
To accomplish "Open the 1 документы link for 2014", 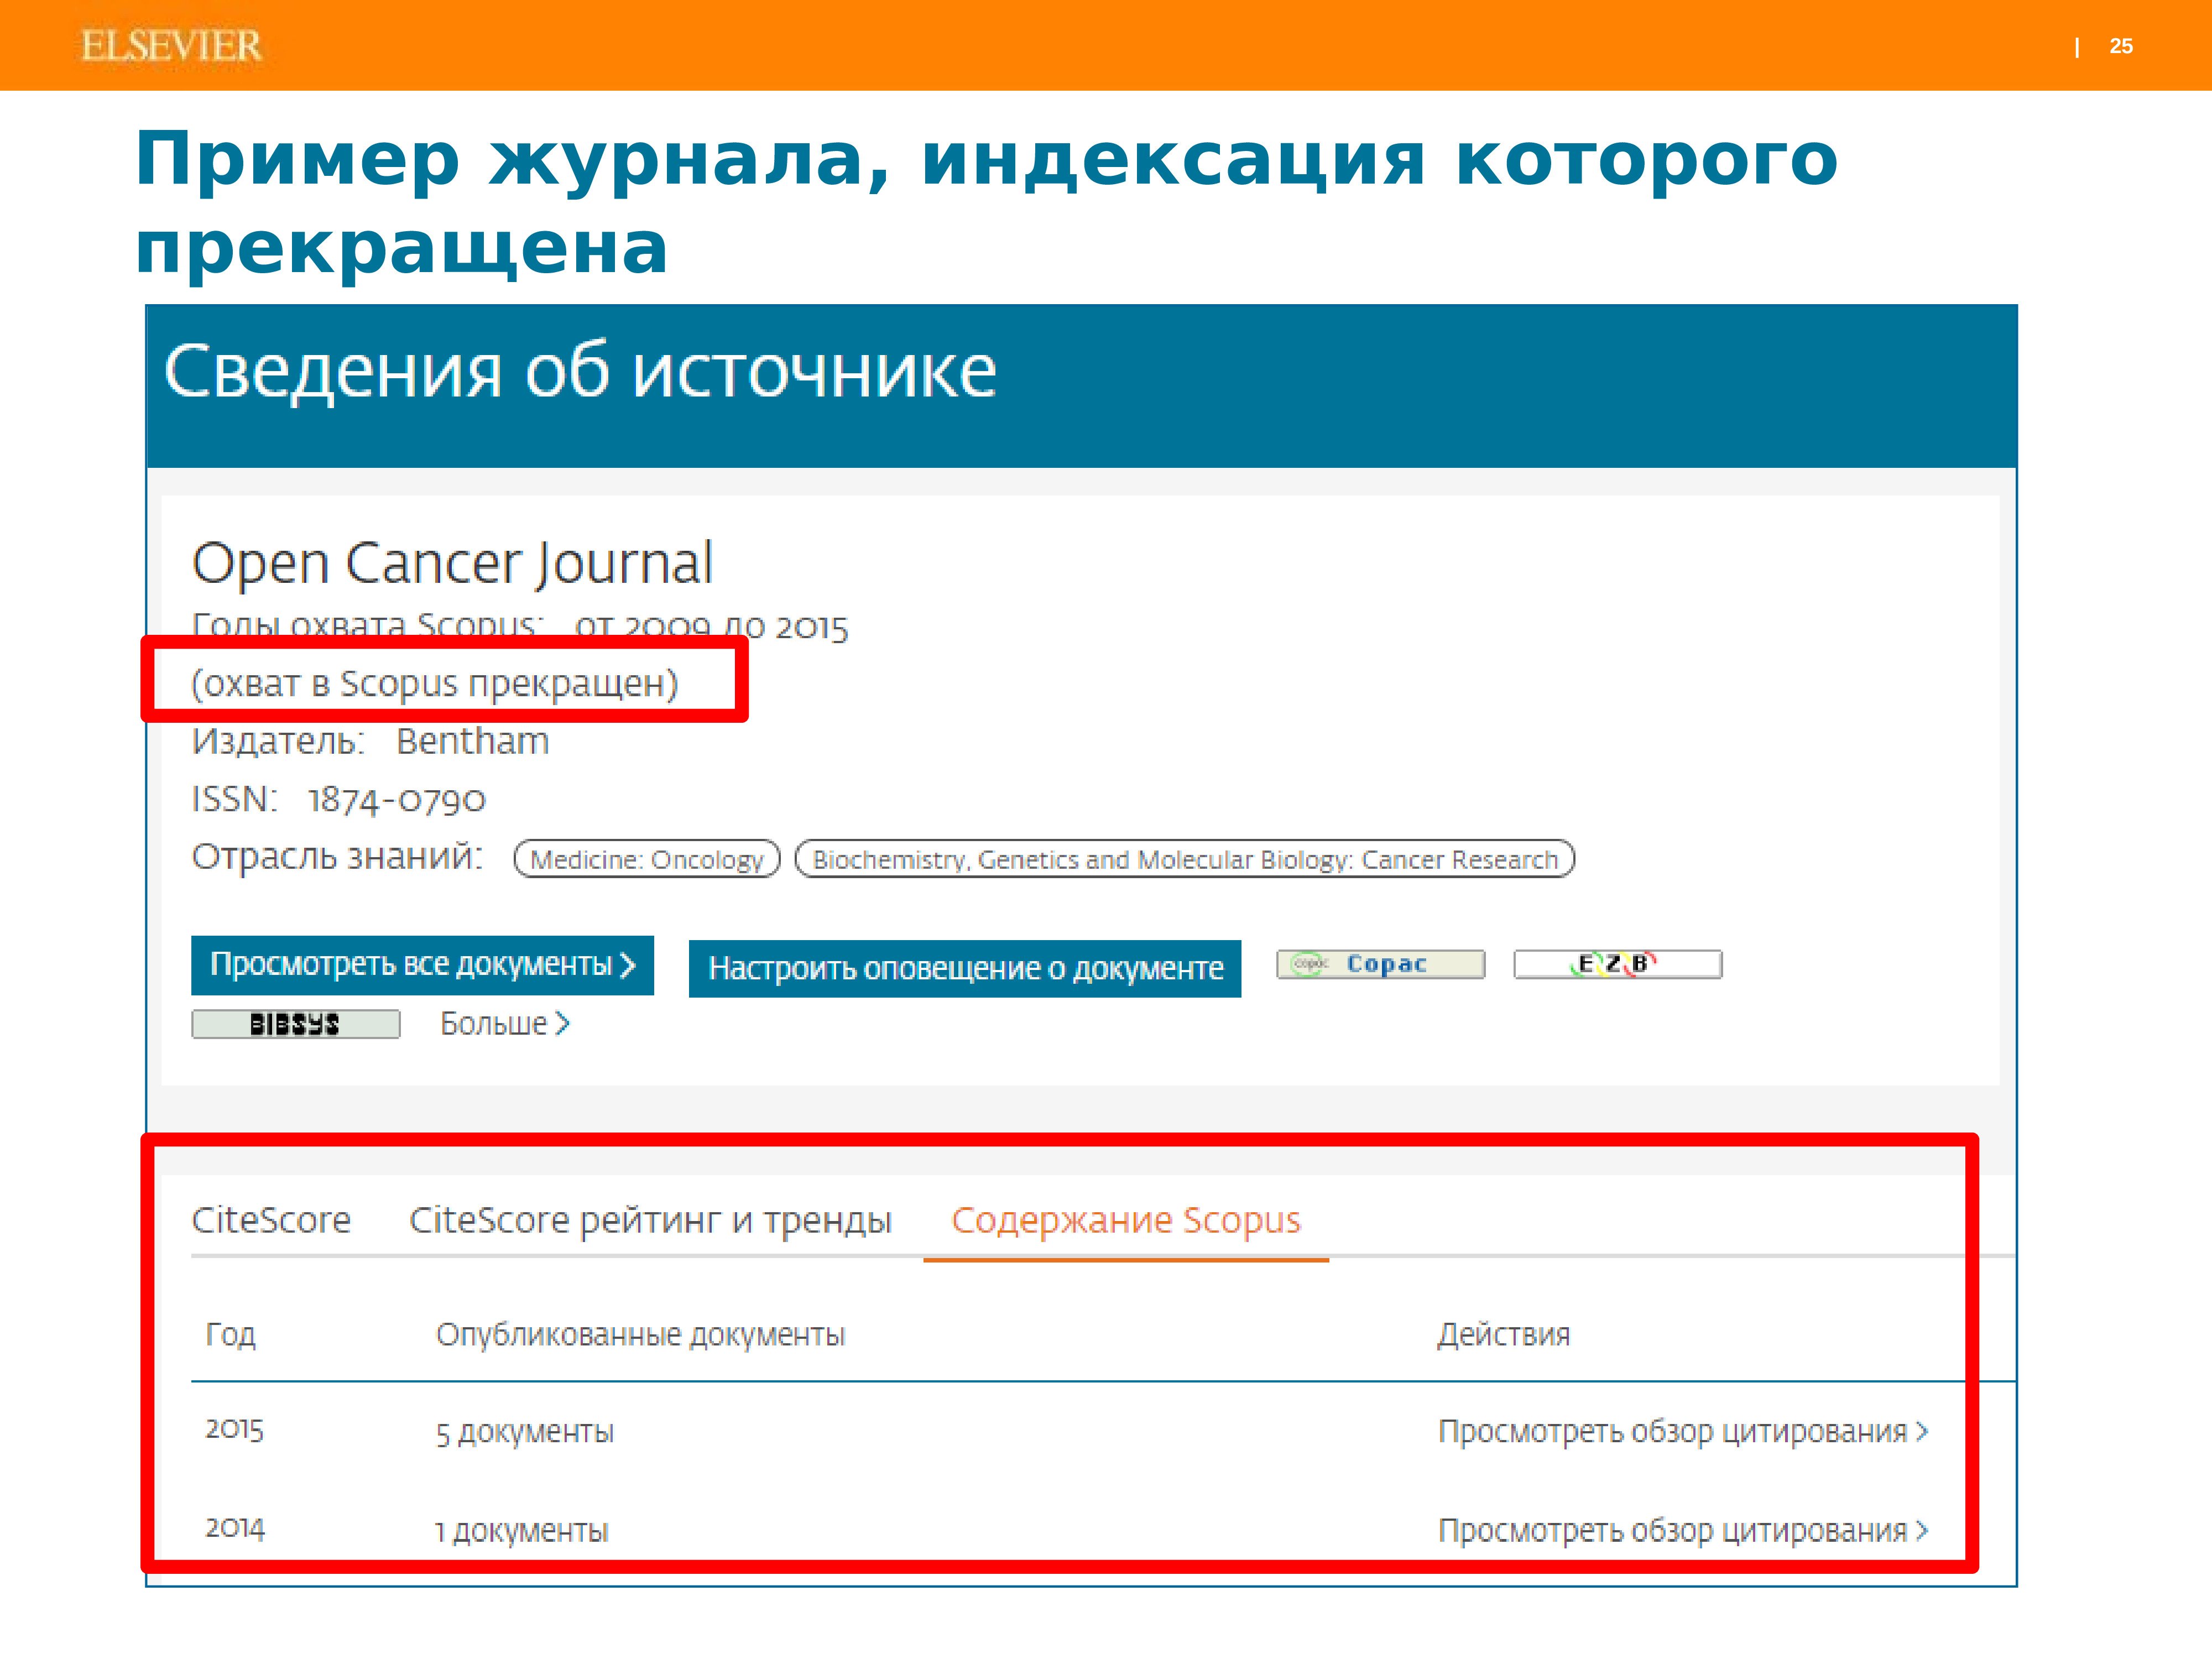I will point(521,1531).
